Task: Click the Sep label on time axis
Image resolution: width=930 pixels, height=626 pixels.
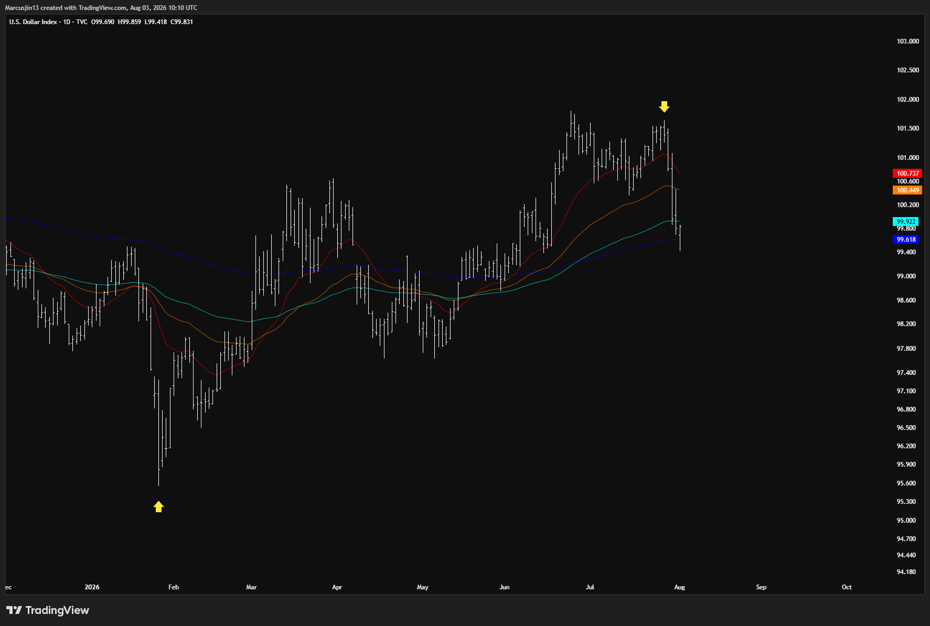Action: (x=761, y=587)
